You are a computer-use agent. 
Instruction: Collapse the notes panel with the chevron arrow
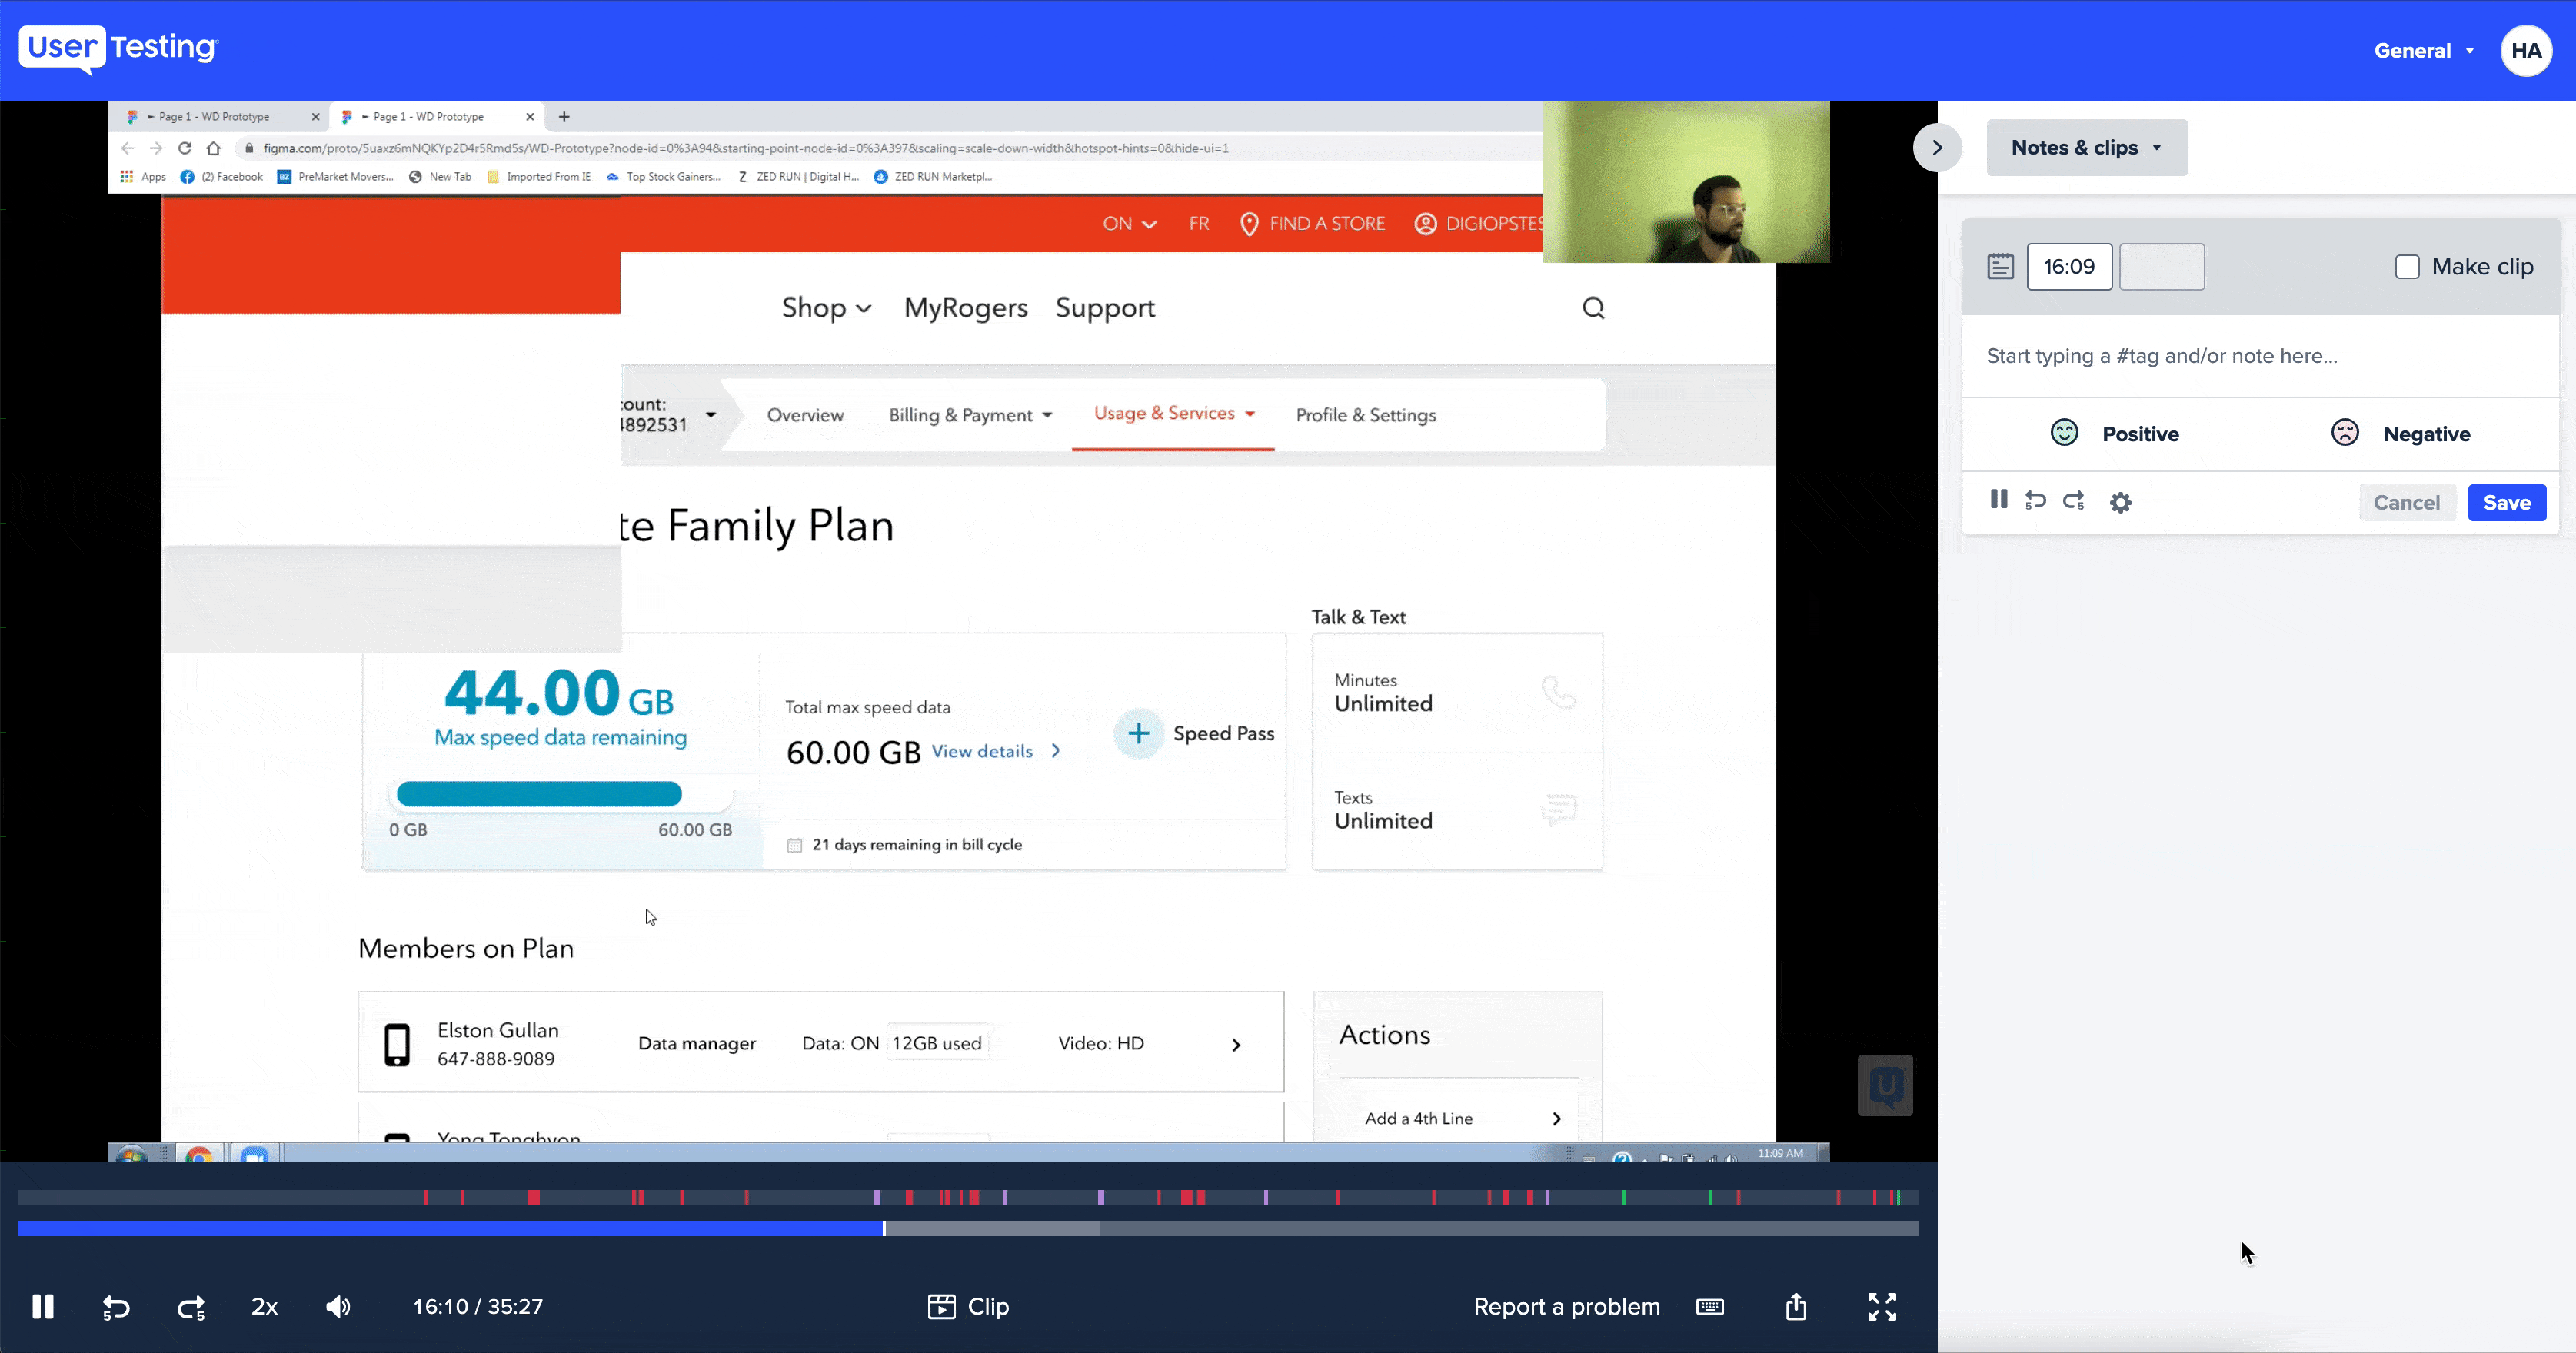click(1936, 147)
